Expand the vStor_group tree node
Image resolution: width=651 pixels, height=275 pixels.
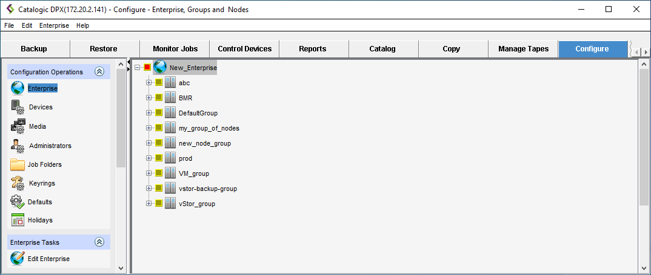coord(149,204)
